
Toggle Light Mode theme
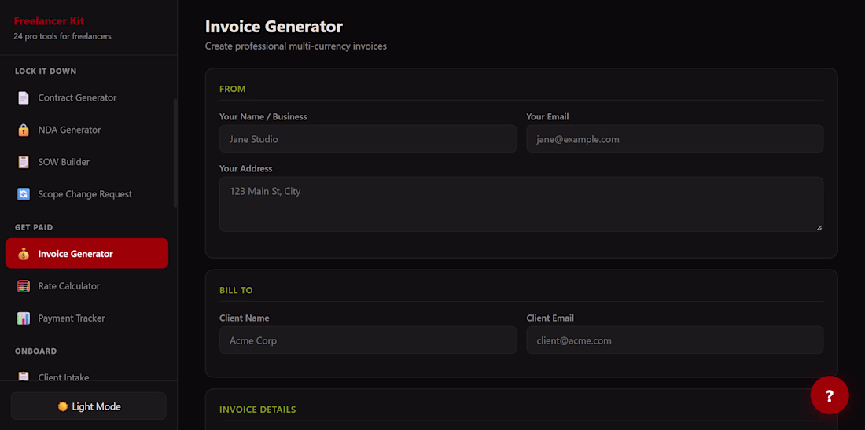click(x=88, y=406)
